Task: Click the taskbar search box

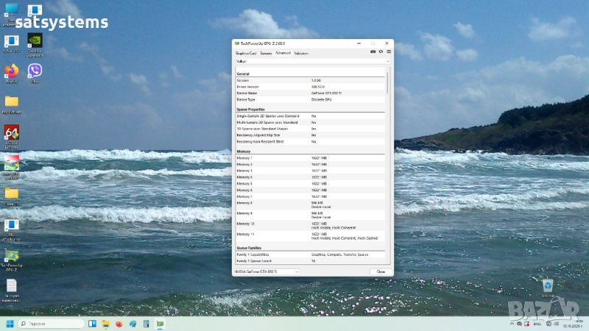Action: pyautogui.click(x=48, y=324)
